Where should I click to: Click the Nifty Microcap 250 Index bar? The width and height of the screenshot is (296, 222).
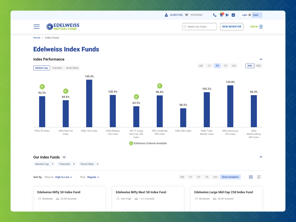pyautogui.click(x=230, y=106)
